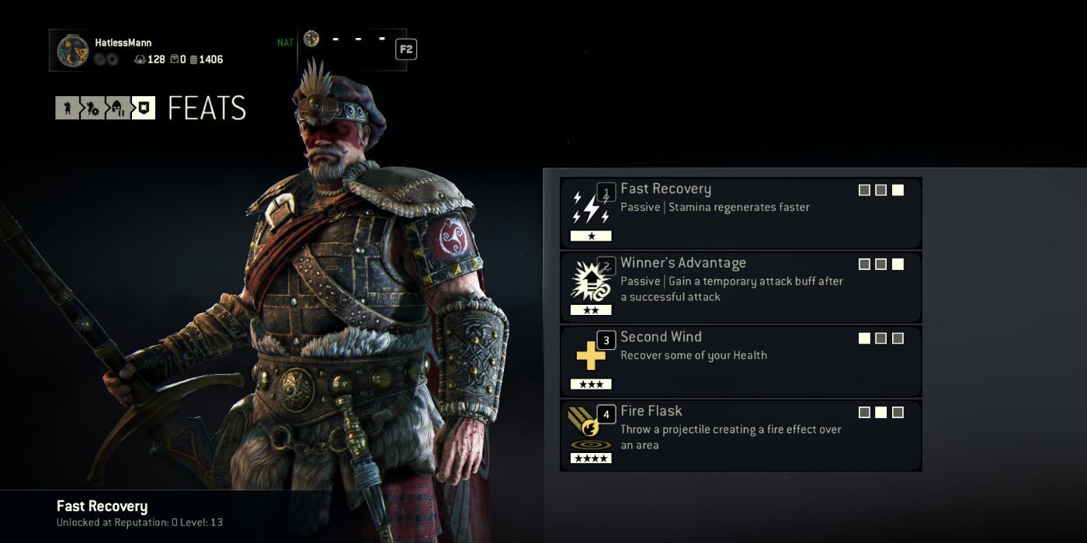Screen dimensions: 1087x543
Task: Go to the hero customization gear step
Action: click(x=92, y=108)
